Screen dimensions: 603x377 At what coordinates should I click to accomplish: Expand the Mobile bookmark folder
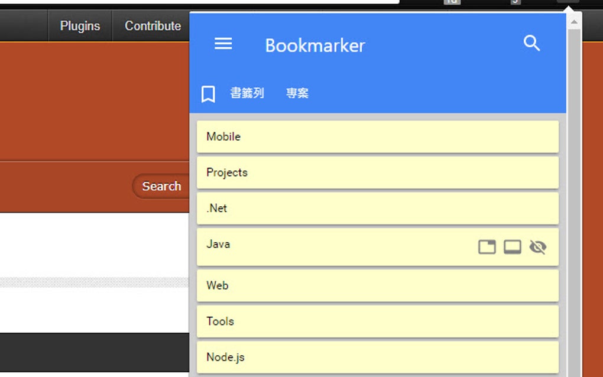pos(377,136)
